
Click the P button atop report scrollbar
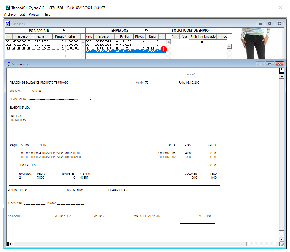tap(282, 70)
